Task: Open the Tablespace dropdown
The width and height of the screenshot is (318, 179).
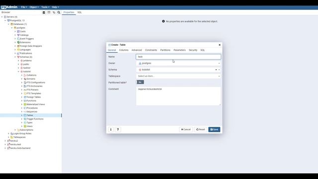Action: pyautogui.click(x=178, y=76)
